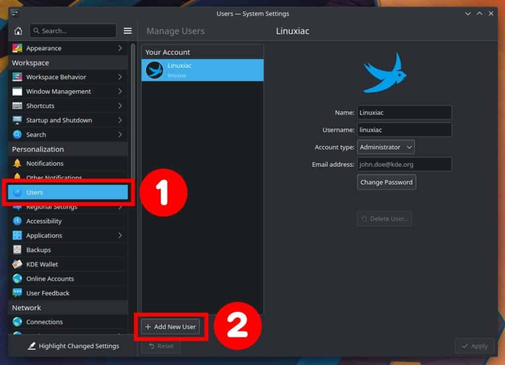Maximize the System Settings window
505x365 pixels.
479,13
